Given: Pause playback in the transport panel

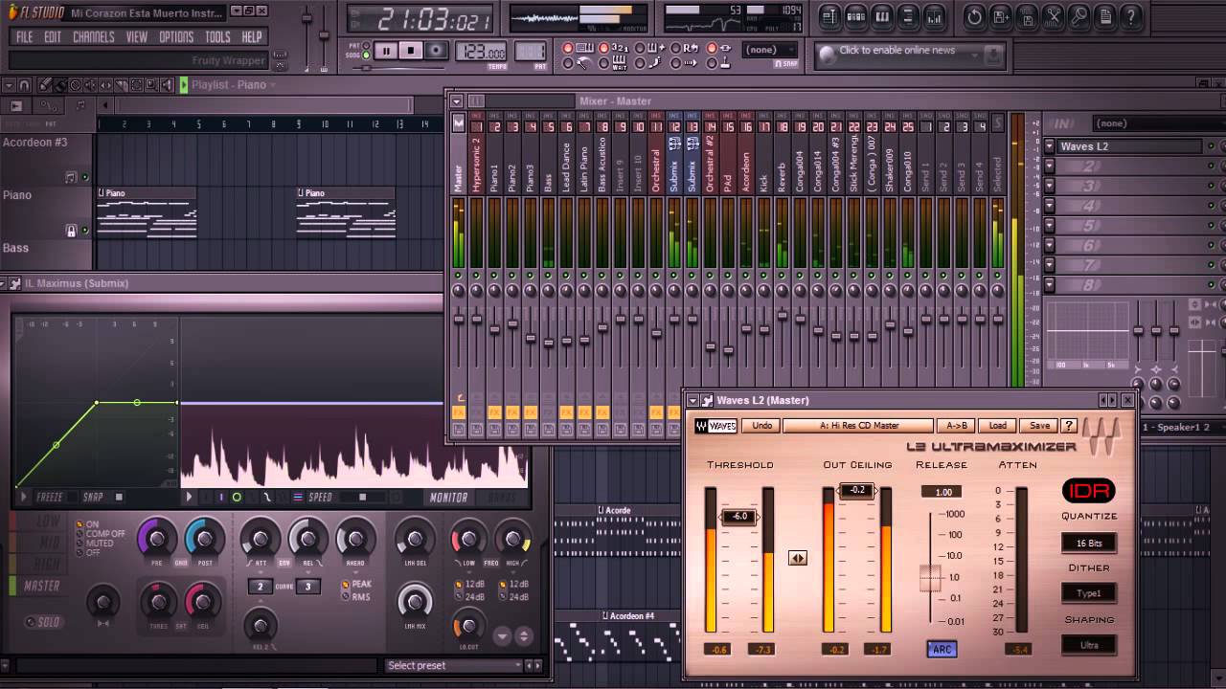Looking at the screenshot, I should [386, 51].
